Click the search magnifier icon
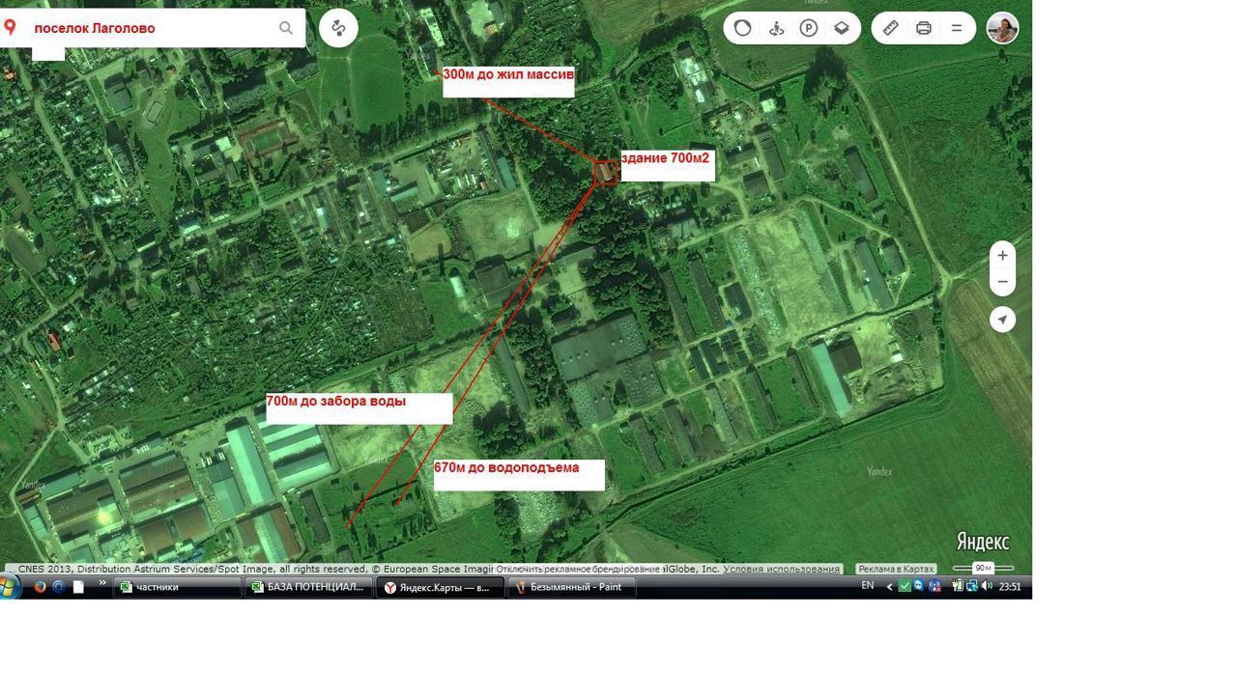The image size is (1237, 699). pos(286,28)
